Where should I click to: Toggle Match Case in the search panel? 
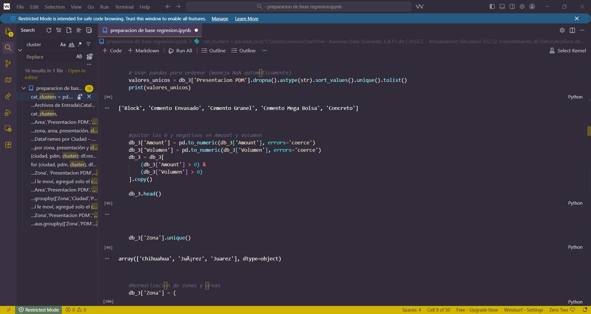point(63,45)
